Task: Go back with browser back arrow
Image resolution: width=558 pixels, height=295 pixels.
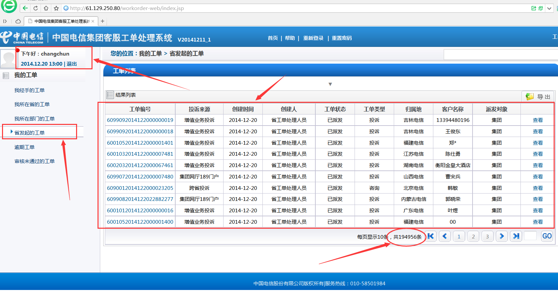Action: pyautogui.click(x=25, y=8)
